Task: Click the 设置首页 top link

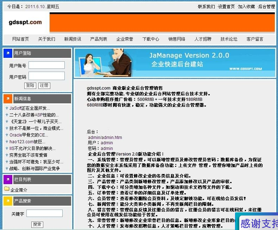Action: [x=226, y=7]
